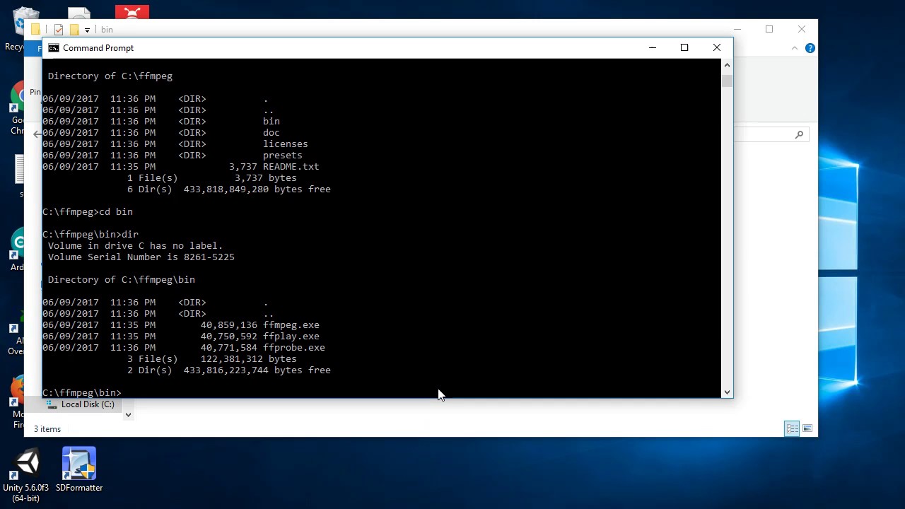
Task: Click 'presets' directory name in listing
Action: (x=283, y=156)
